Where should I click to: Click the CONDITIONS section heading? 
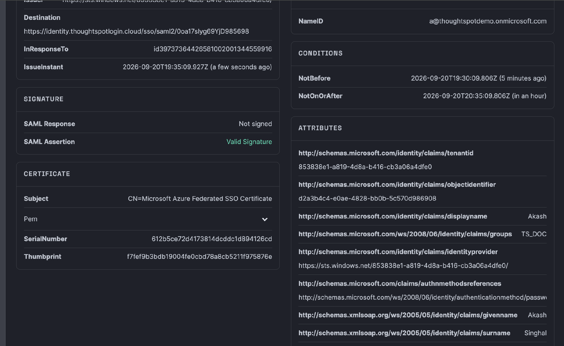pos(320,53)
